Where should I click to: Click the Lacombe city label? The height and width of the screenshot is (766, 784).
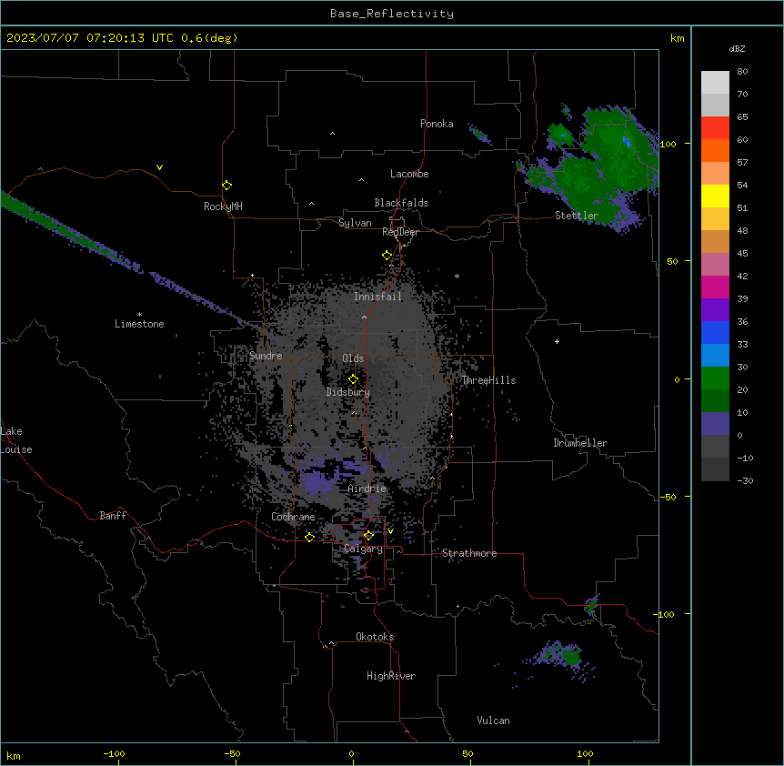point(409,174)
